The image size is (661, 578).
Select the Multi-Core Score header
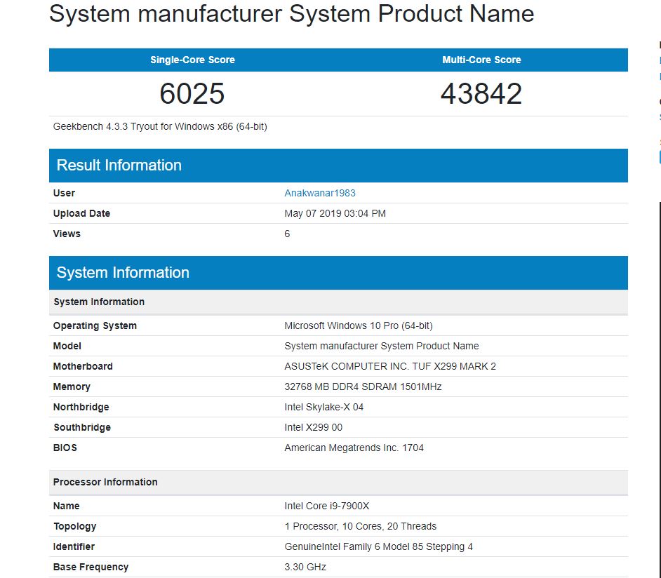(x=481, y=60)
